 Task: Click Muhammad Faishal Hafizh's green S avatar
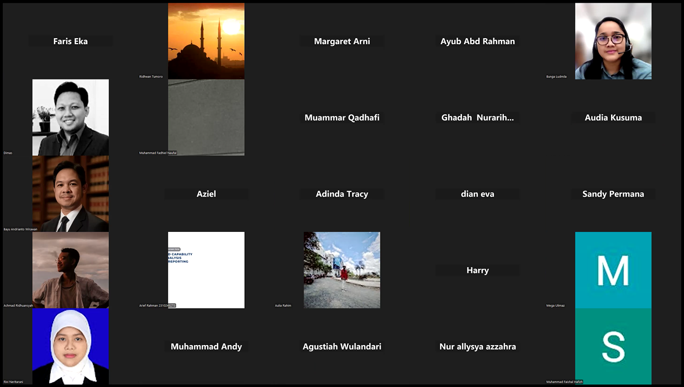[x=613, y=346]
